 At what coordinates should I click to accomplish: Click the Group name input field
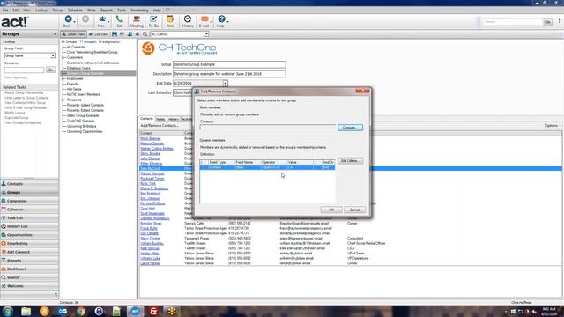229,64
